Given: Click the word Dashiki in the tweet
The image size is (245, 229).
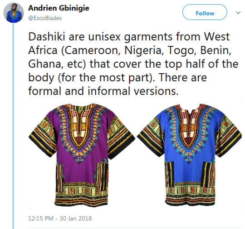Looking at the screenshot, I should [47, 37].
